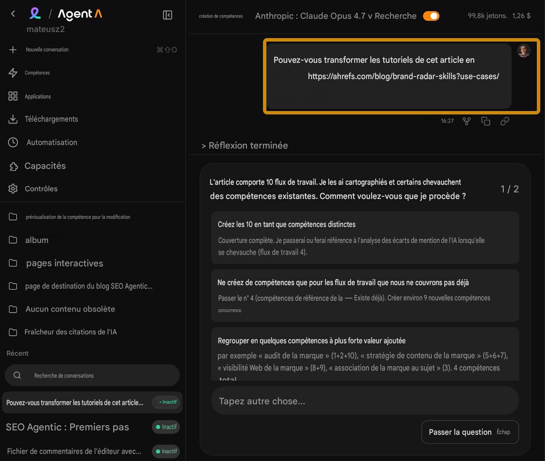Click Inactif badge on Fichier de commentaires row
This screenshot has height=461, width=545.
pyautogui.click(x=166, y=451)
